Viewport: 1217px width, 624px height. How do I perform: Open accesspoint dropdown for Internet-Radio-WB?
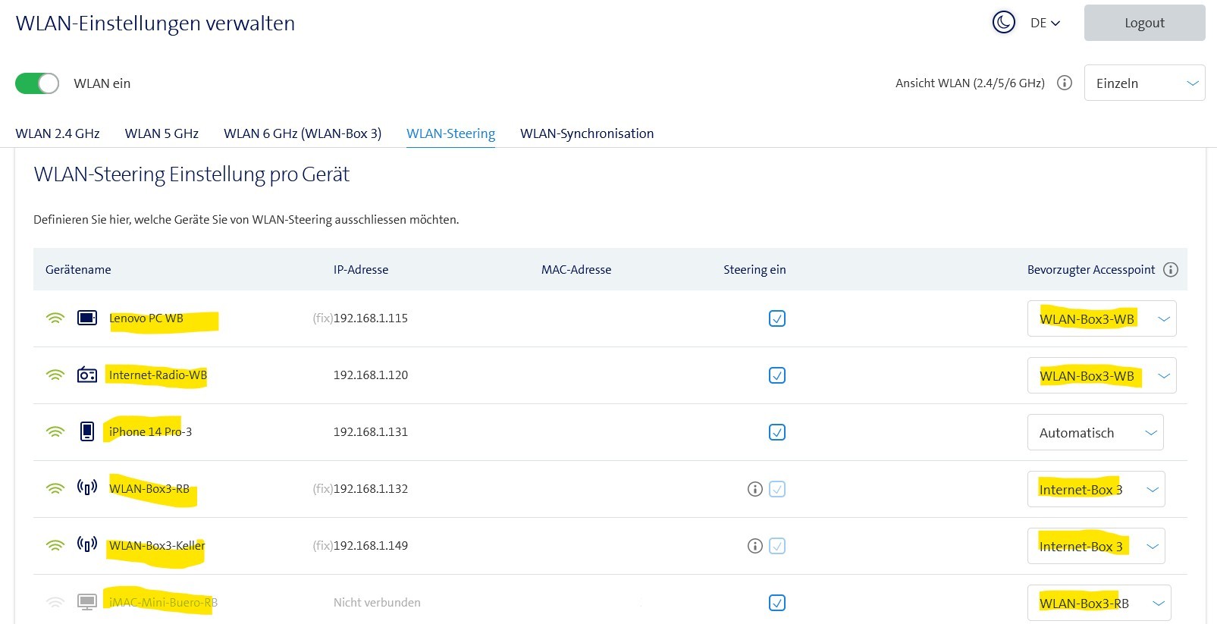tap(1101, 376)
